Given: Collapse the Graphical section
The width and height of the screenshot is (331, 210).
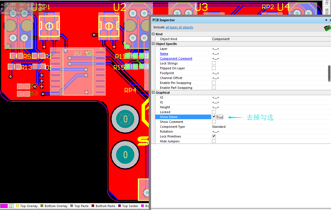Looking at the screenshot, I should point(153,93).
